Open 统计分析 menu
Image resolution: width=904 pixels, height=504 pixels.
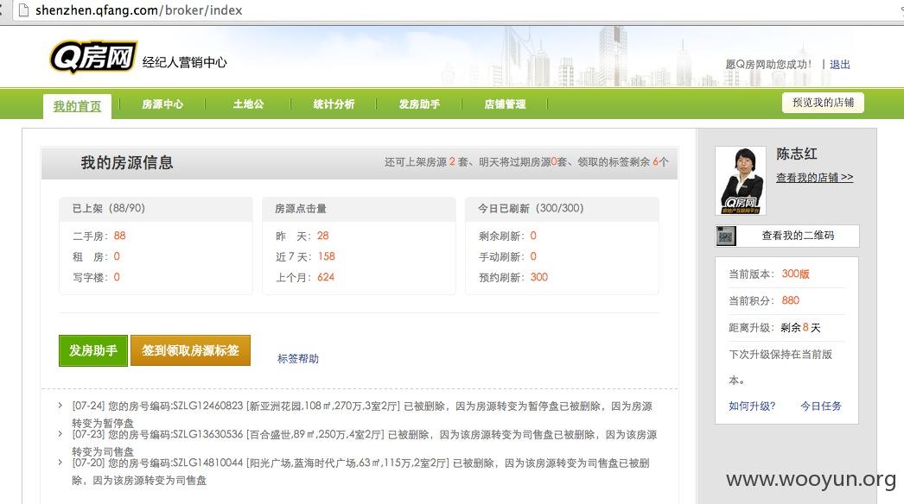[x=334, y=104]
